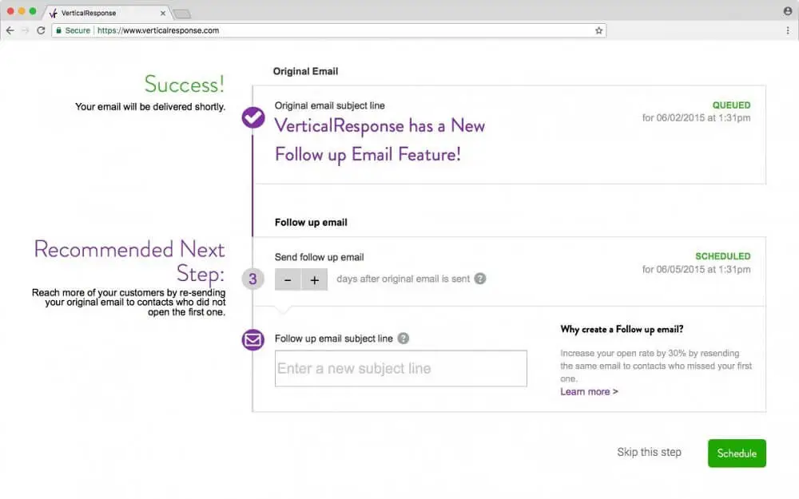Open a new browser tab
Viewport: 799px width, 499px height.
[182, 14]
